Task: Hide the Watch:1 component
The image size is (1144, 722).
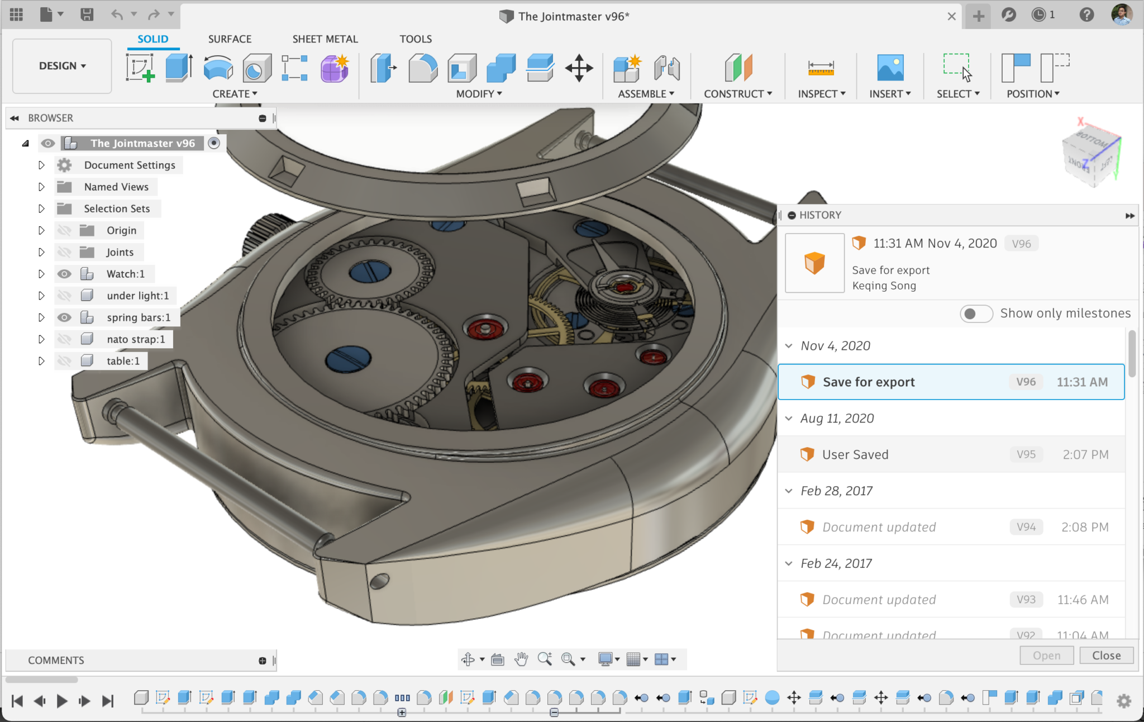Action: (65, 273)
